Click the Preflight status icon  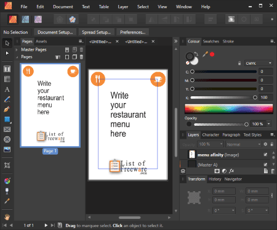click(x=60, y=225)
